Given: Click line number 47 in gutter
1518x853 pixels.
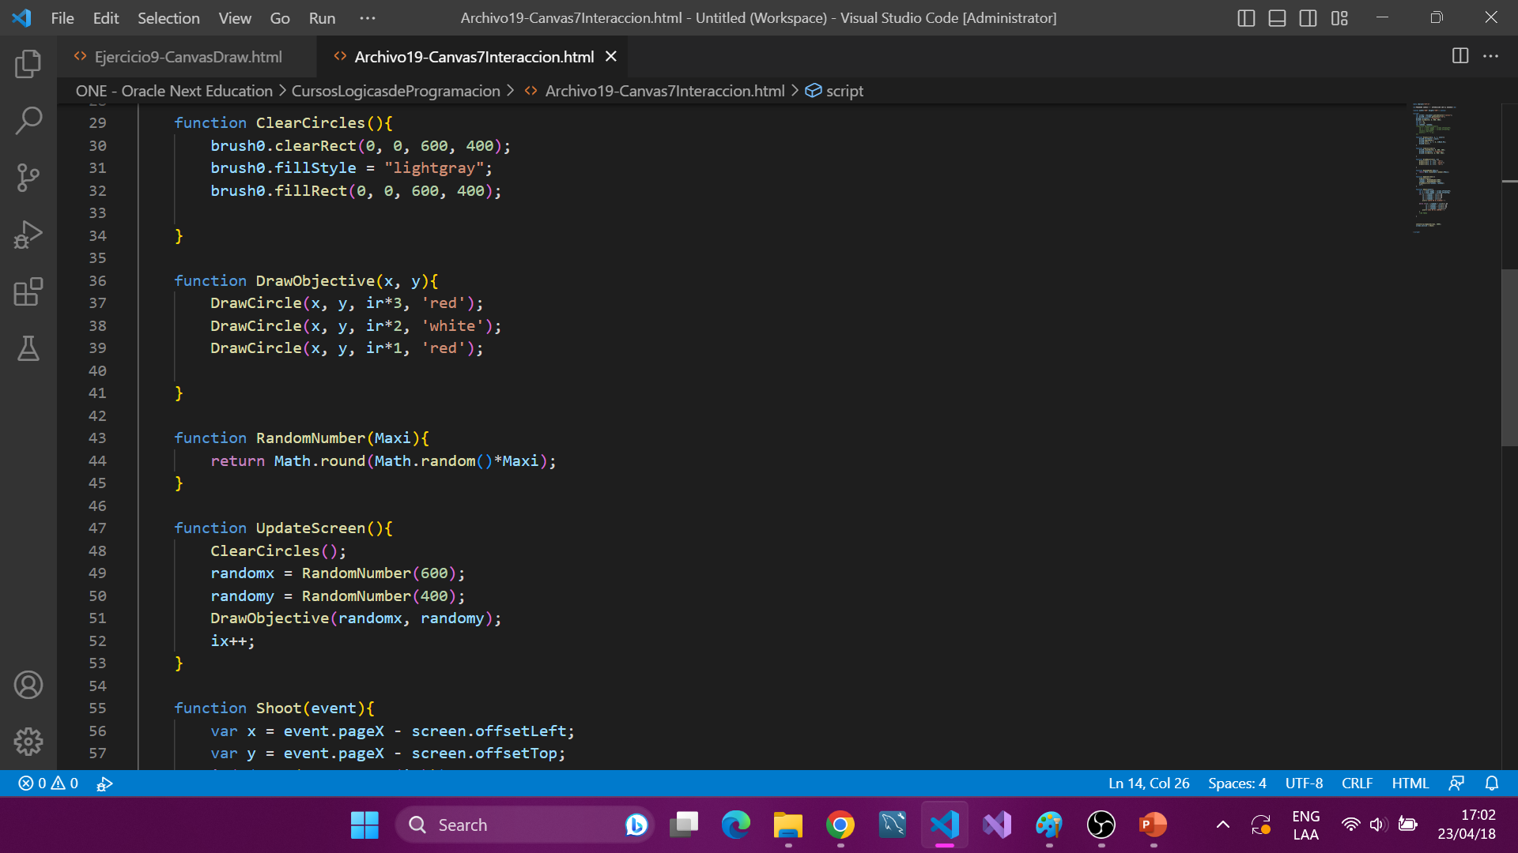Looking at the screenshot, I should point(97,528).
